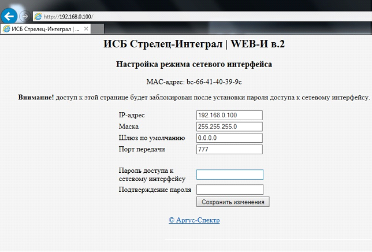
Task: Click the MAC-адрес bc-66-41-40-39-9c text
Action: point(194,82)
